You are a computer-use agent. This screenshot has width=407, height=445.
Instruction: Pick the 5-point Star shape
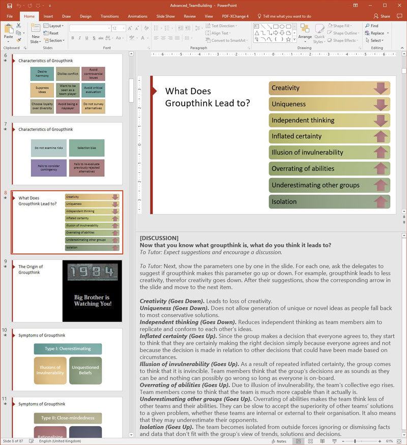[x=288, y=40]
